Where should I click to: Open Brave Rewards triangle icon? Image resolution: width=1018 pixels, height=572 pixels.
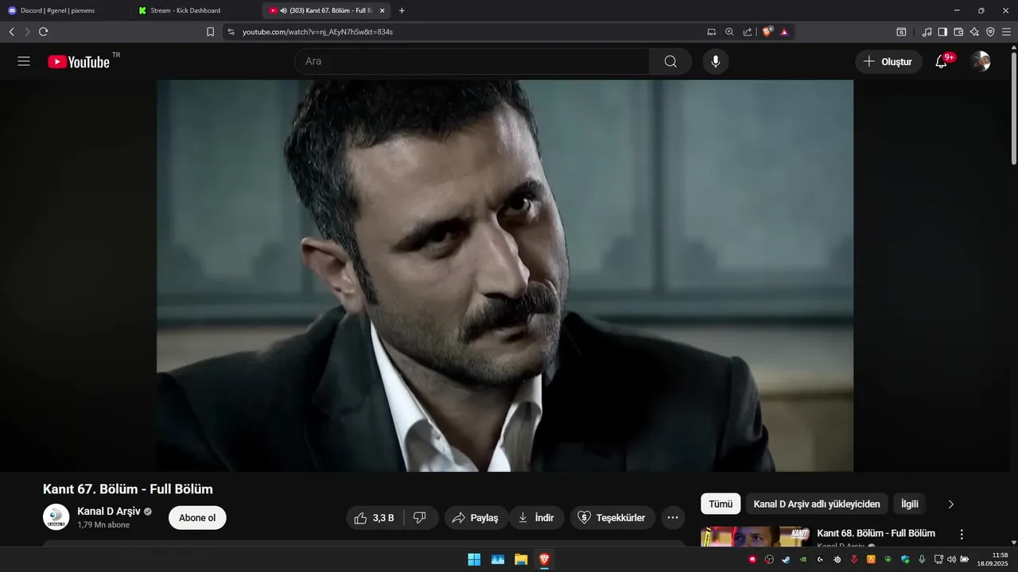pyautogui.click(x=784, y=32)
